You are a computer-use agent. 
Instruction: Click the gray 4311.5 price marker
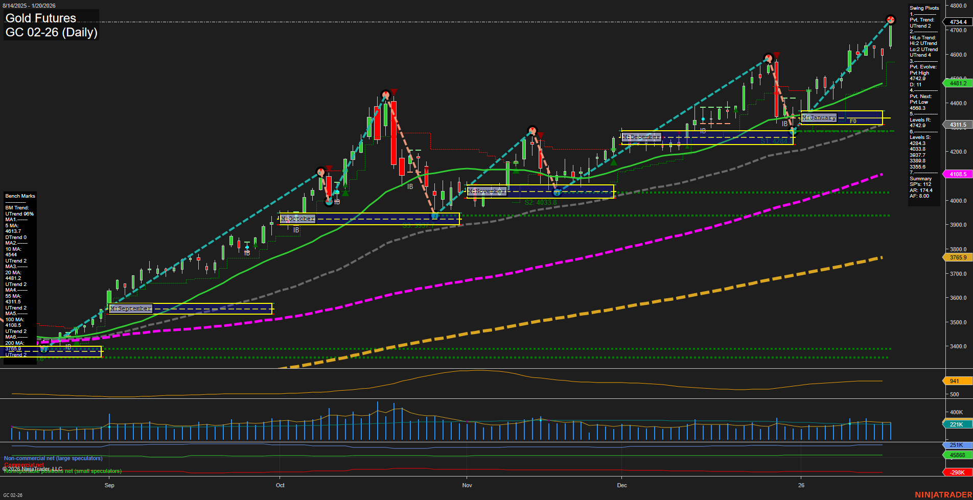click(x=959, y=124)
